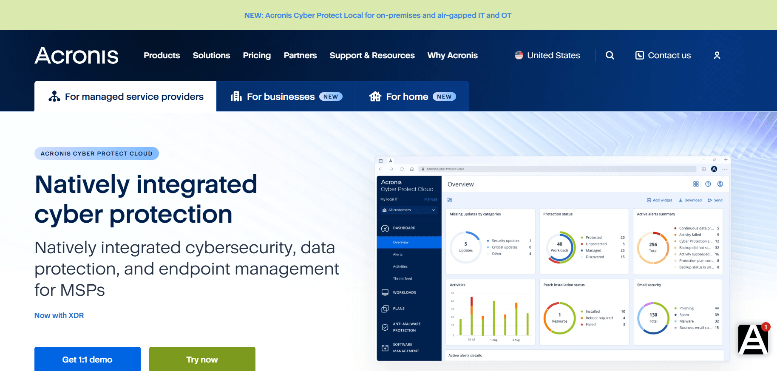Click the browser refresh icon in mockup

[x=402, y=169]
